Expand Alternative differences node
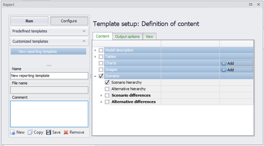The image size is (264, 146). (101, 102)
